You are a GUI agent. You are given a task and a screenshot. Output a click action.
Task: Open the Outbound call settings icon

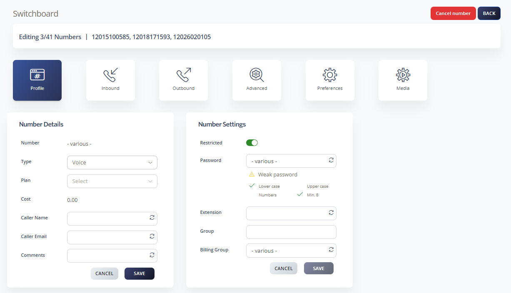coord(184,75)
